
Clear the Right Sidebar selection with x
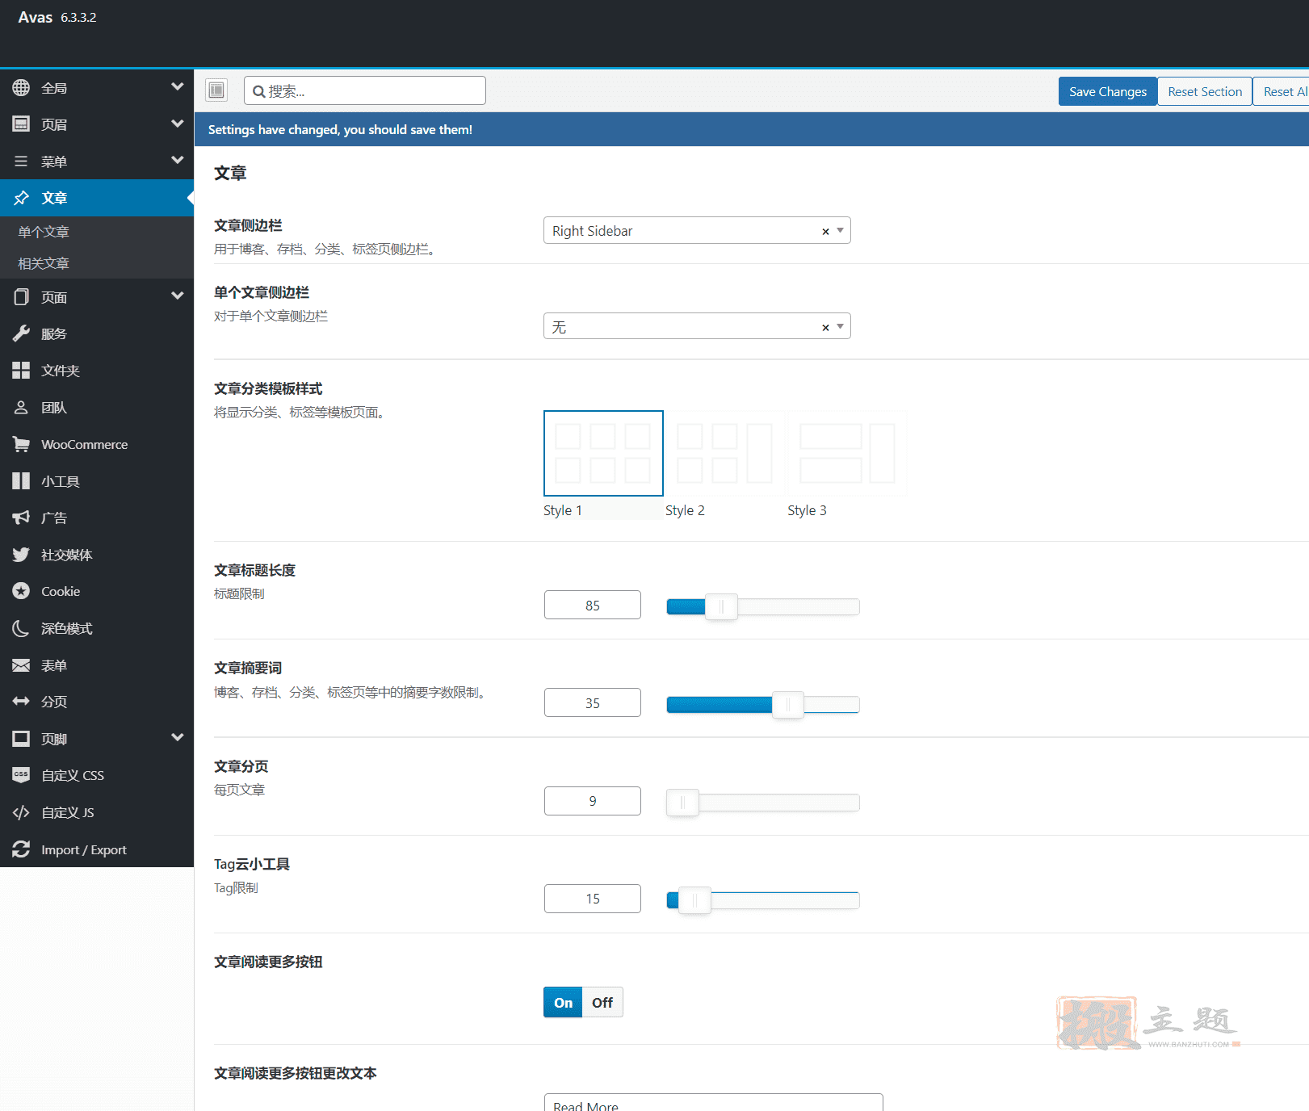825,232
